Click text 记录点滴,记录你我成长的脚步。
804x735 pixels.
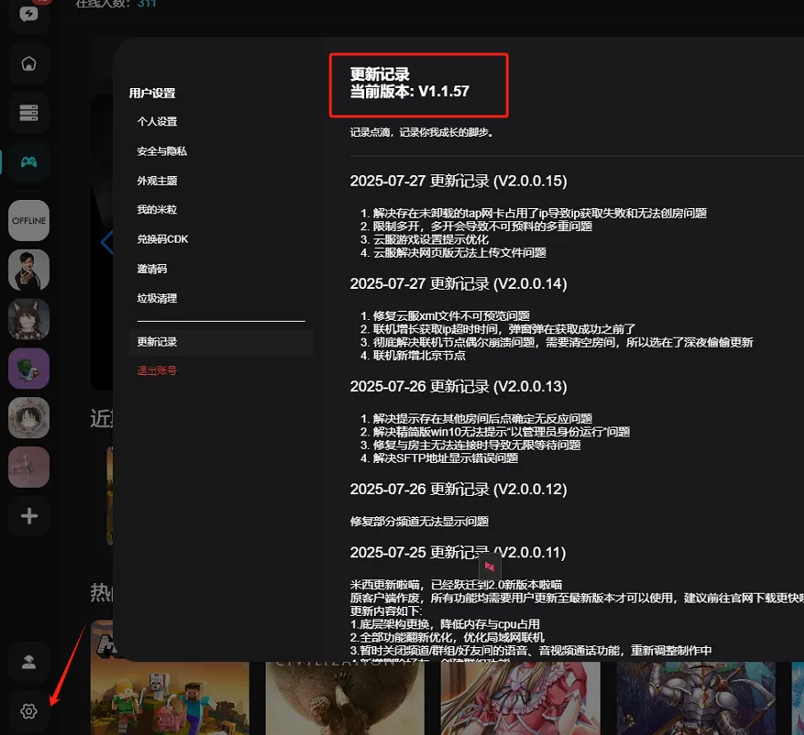pos(422,132)
